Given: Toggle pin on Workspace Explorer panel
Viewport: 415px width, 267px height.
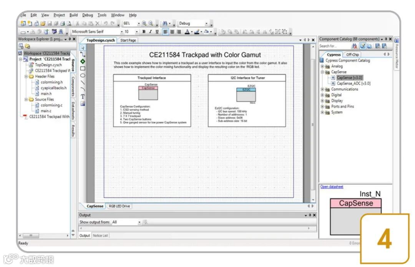Looking at the screenshot, I should (70, 39).
